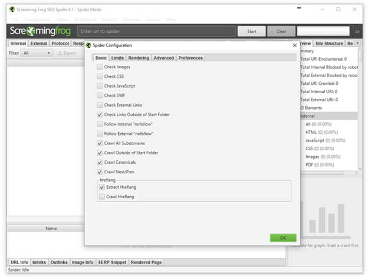
Task: Toggle Follow Internal "nofollow" checkbox
Action: [x=100, y=124]
